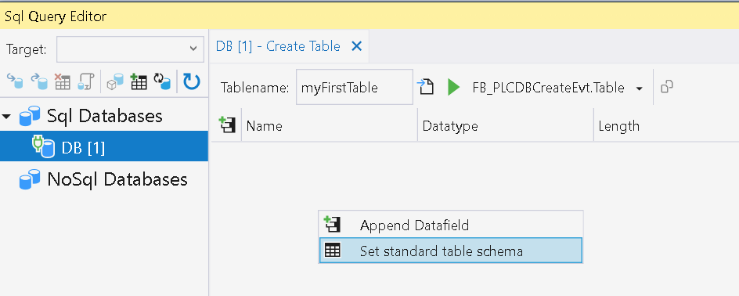The image size is (739, 296).
Task: Click the first database arrow icon in toolbar
Action: click(14, 81)
